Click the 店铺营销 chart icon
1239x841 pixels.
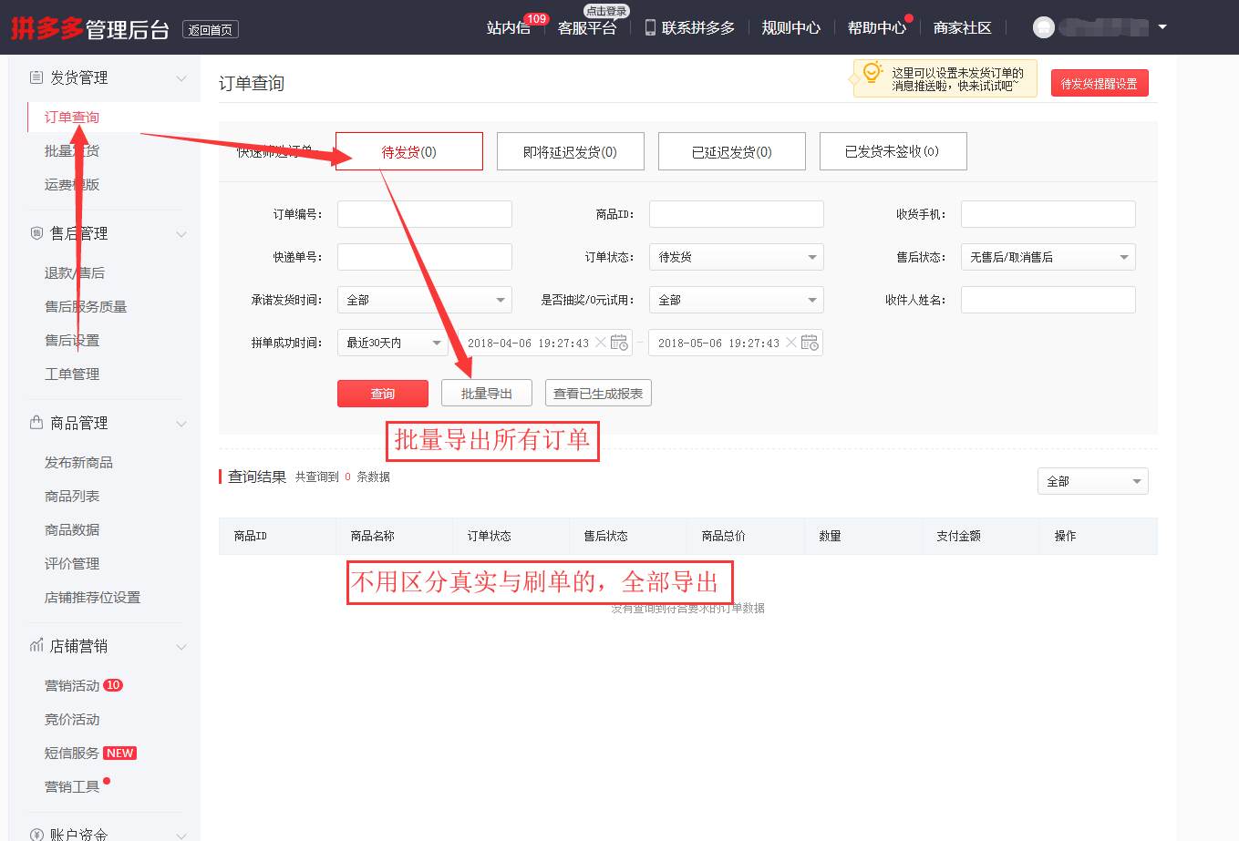(36, 646)
